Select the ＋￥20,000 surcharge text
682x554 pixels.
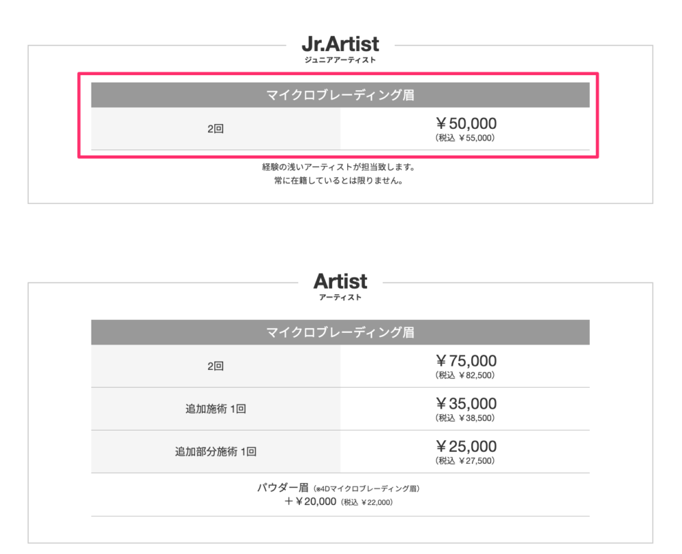pyautogui.click(x=310, y=501)
